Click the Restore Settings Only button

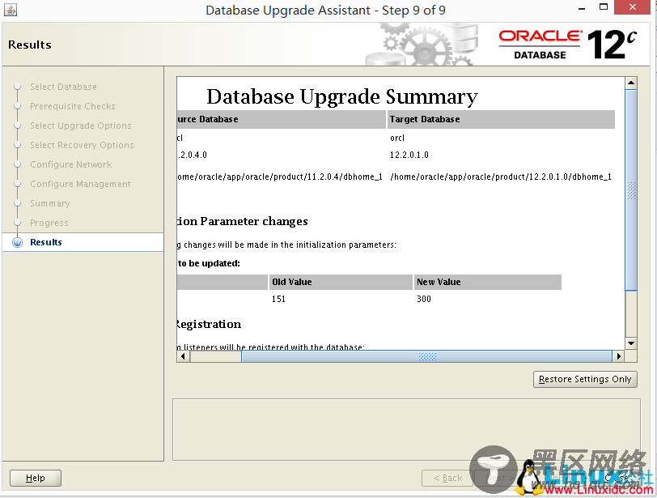click(x=585, y=379)
